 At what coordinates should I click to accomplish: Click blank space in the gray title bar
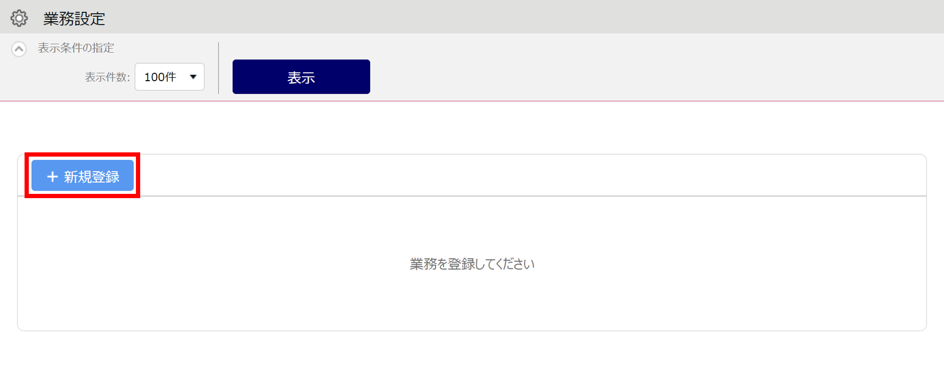click(519, 17)
